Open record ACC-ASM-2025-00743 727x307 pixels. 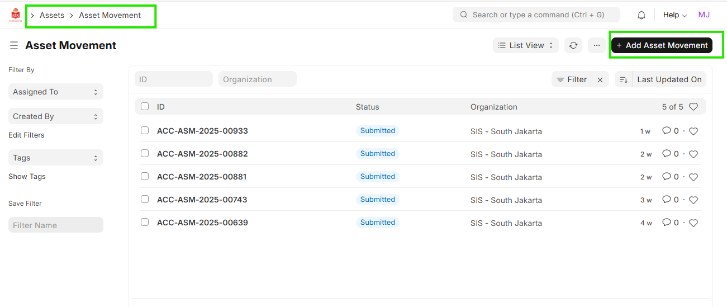pos(202,200)
